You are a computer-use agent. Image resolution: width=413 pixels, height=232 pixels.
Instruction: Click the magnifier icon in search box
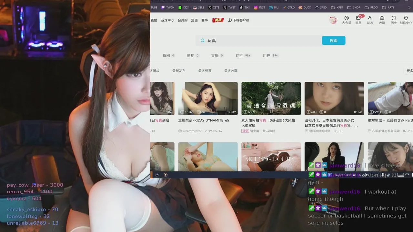click(x=203, y=40)
